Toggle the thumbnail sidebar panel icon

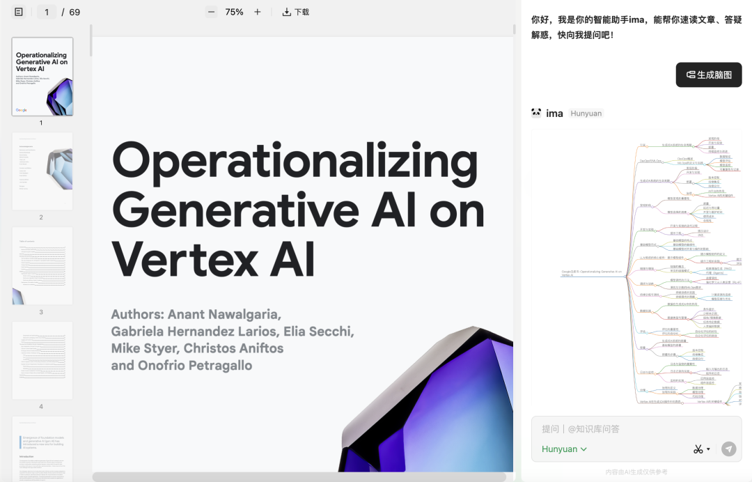(19, 12)
